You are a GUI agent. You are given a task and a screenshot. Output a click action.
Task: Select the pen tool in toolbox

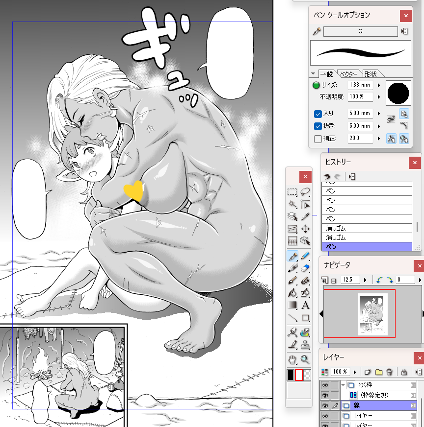(x=292, y=256)
